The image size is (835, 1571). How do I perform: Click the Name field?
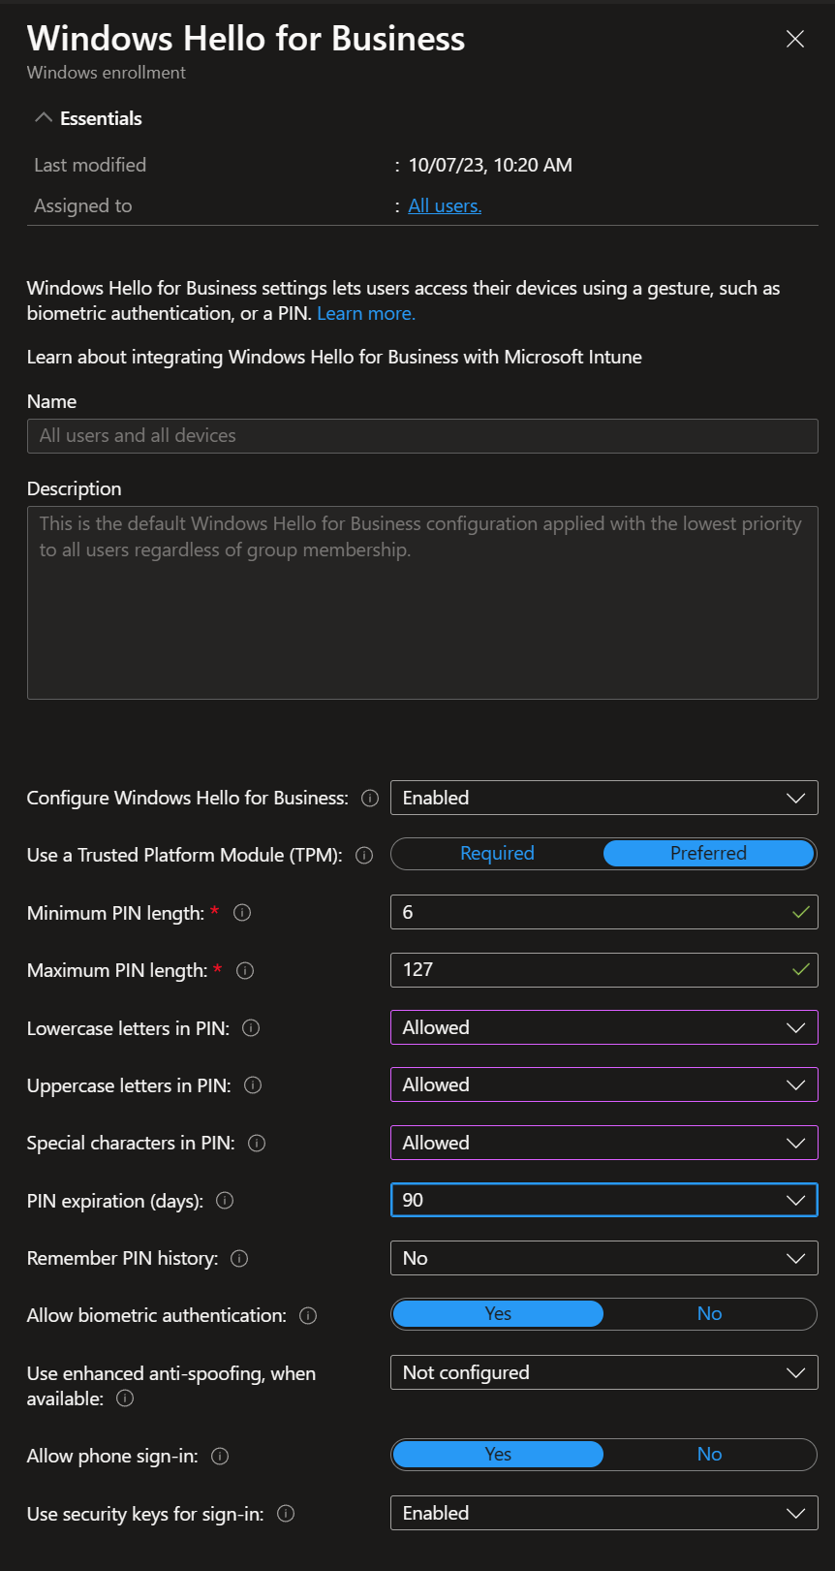coord(422,436)
